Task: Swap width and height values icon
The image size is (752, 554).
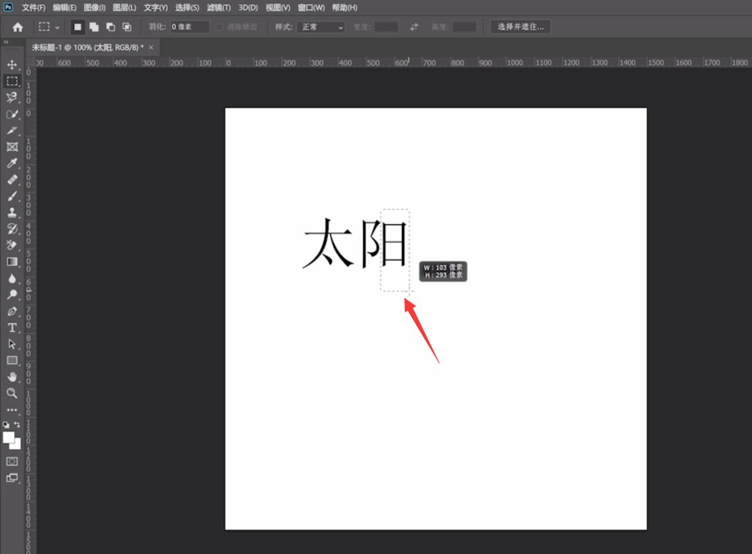Action: point(414,27)
